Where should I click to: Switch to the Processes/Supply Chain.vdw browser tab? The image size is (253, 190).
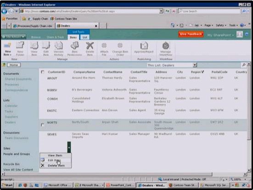click(33, 26)
